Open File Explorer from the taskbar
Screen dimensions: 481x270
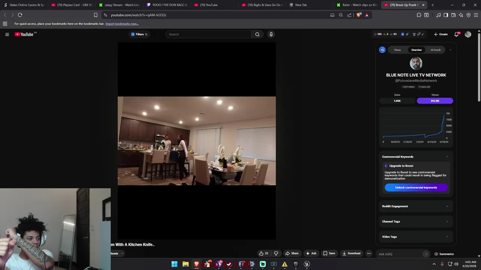(185, 264)
